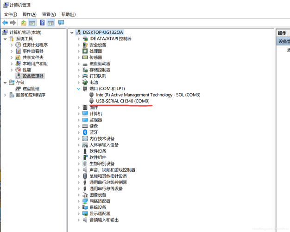Click the Up one level folder icon
The height and width of the screenshot is (232, 290).
(x=24, y=23)
